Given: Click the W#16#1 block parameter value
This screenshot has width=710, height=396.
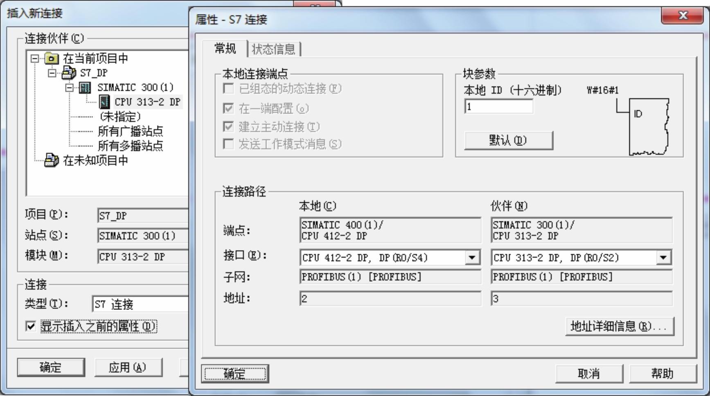Looking at the screenshot, I should coord(602,90).
